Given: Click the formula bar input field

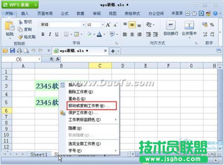Looking at the screenshot, I should click(x=141, y=59).
